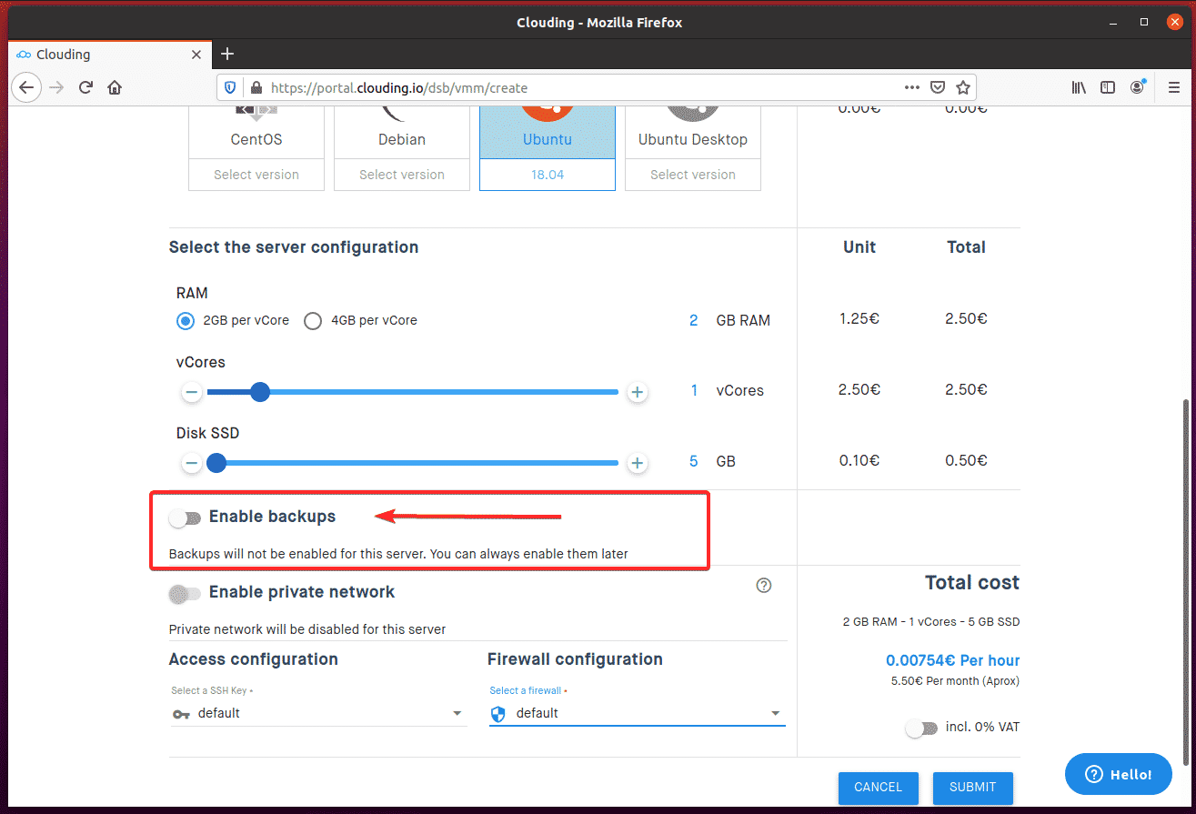Click 'Select the server configuration' heading
The height and width of the screenshot is (814, 1196).
[x=294, y=247]
